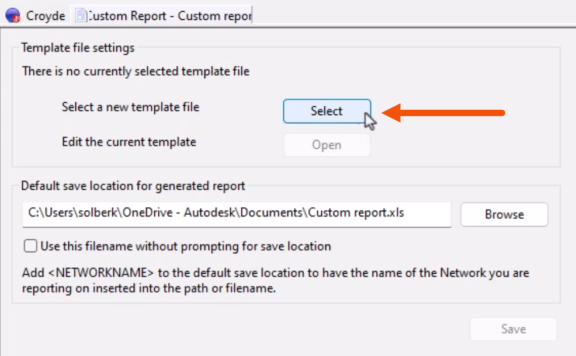Click the Save button at bottom right
Screen dimensions: 576x356
pos(513,329)
